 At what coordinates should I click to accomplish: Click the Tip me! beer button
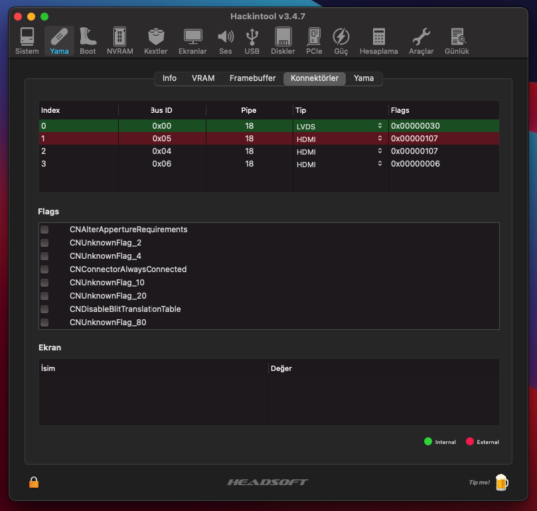point(501,482)
